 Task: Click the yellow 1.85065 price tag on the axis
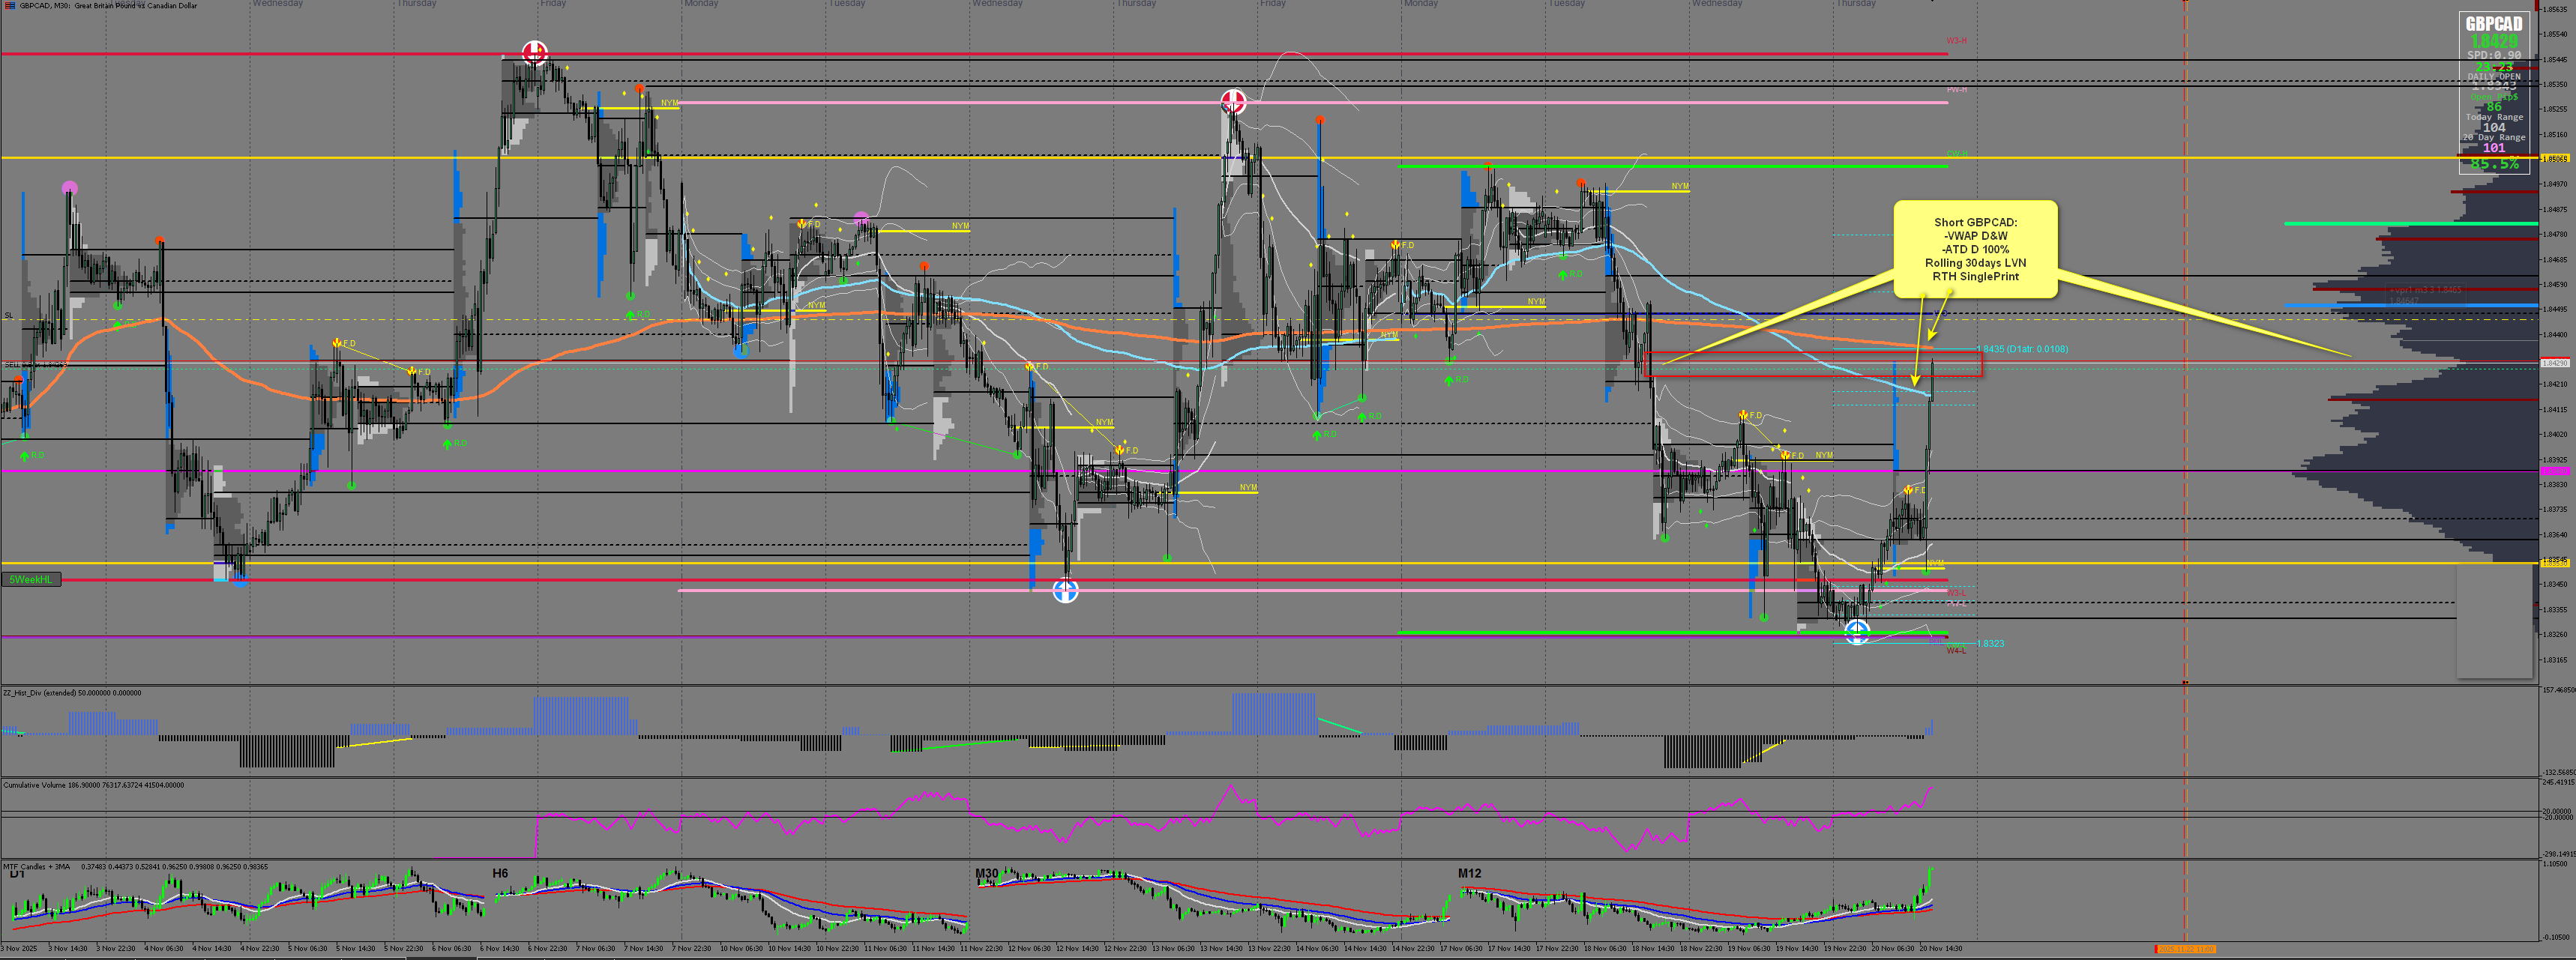click(2555, 158)
